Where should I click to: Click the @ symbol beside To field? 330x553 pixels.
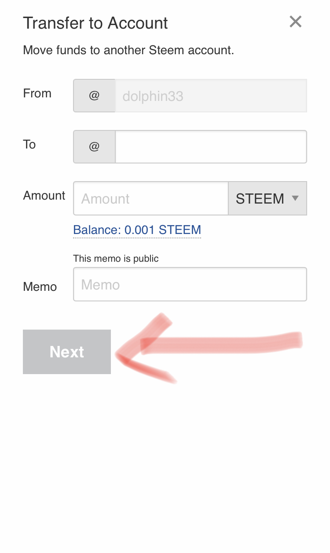[94, 147]
